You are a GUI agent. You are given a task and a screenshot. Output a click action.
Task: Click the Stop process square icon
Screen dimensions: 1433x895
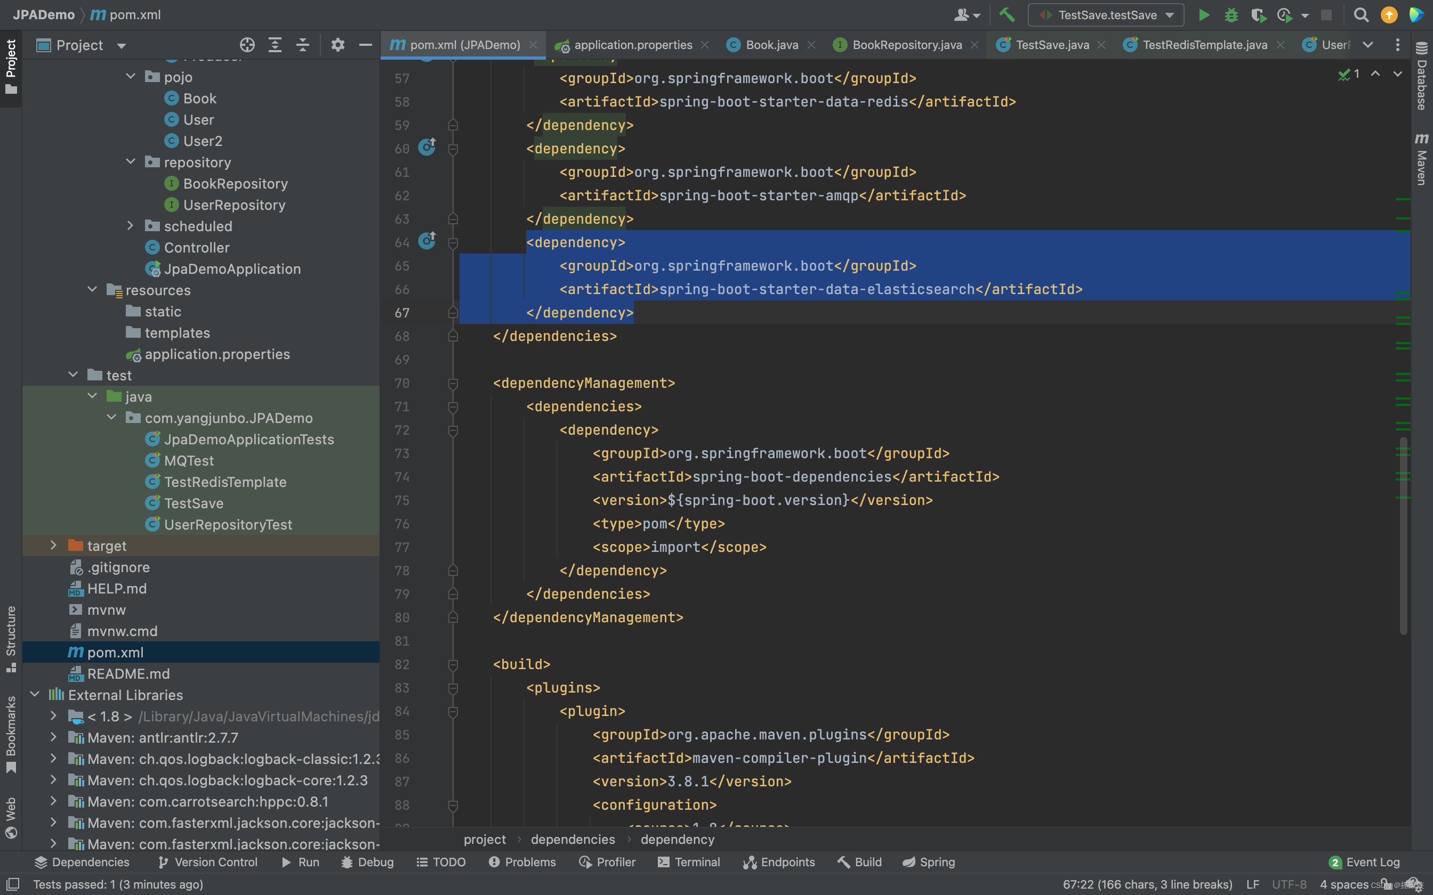[x=1326, y=15]
